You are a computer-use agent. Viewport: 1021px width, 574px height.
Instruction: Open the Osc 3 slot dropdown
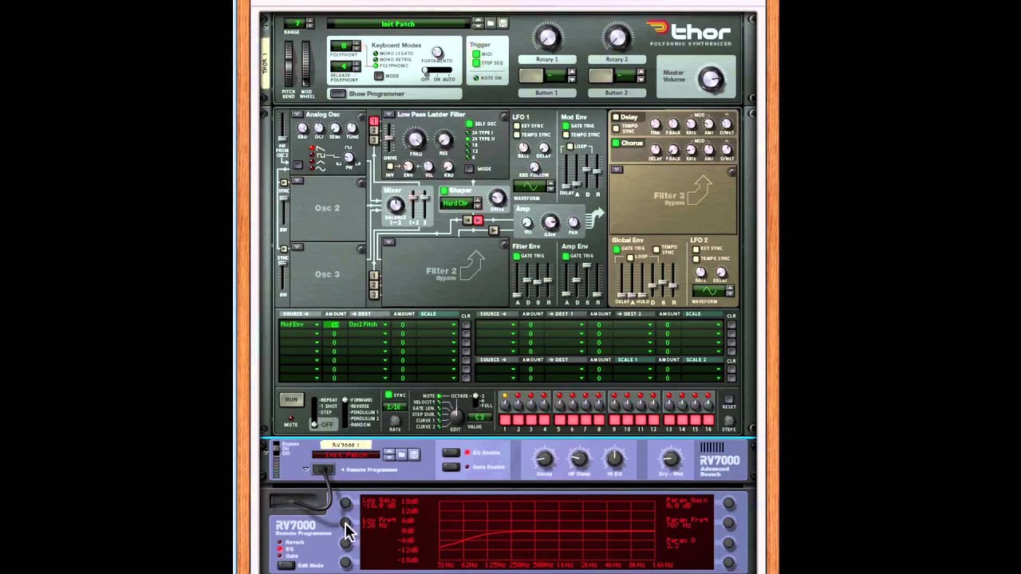click(x=297, y=246)
